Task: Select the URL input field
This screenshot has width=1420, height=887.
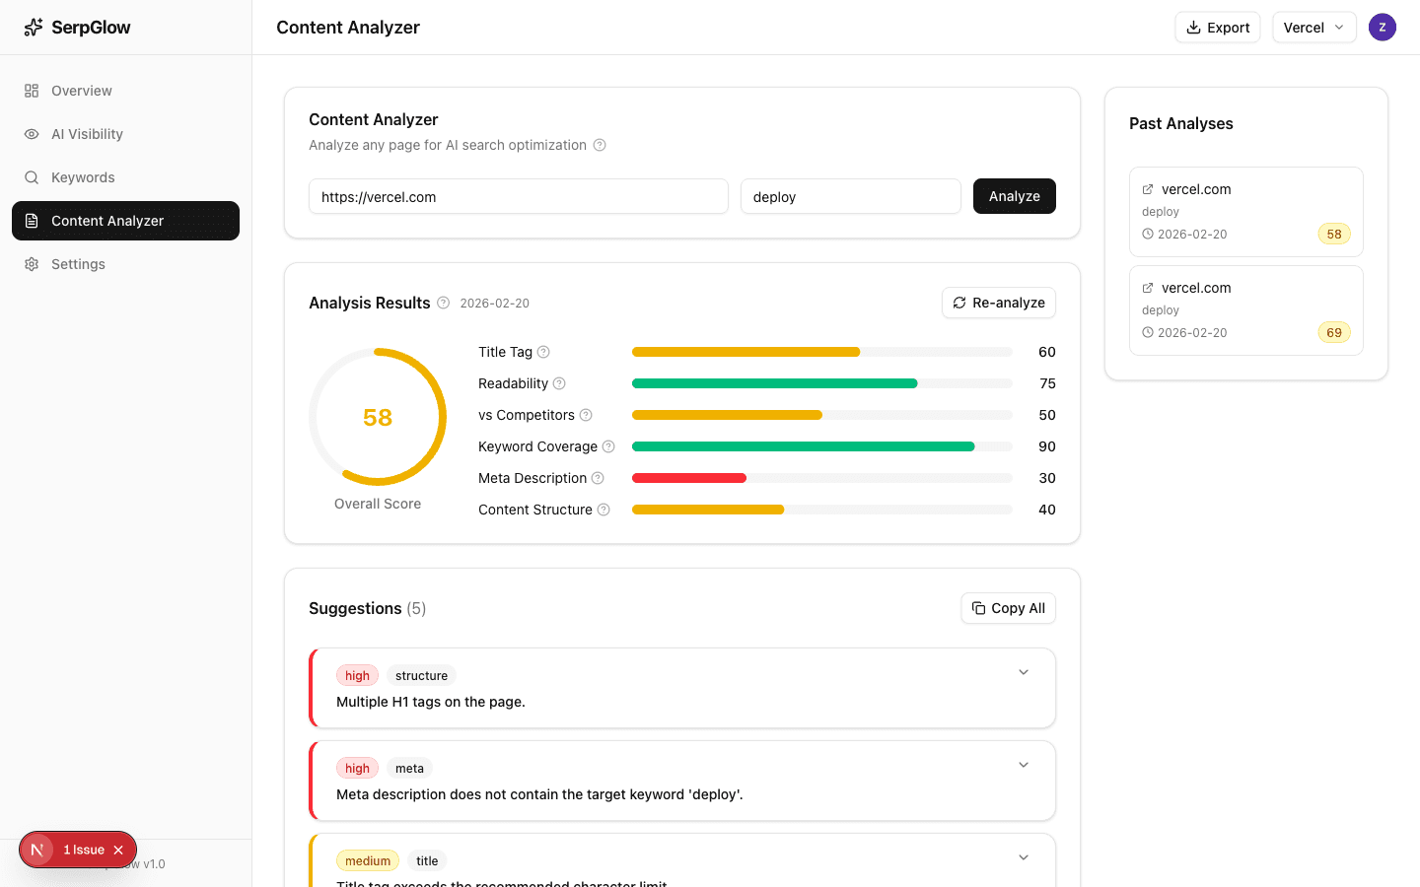Action: [x=518, y=196]
